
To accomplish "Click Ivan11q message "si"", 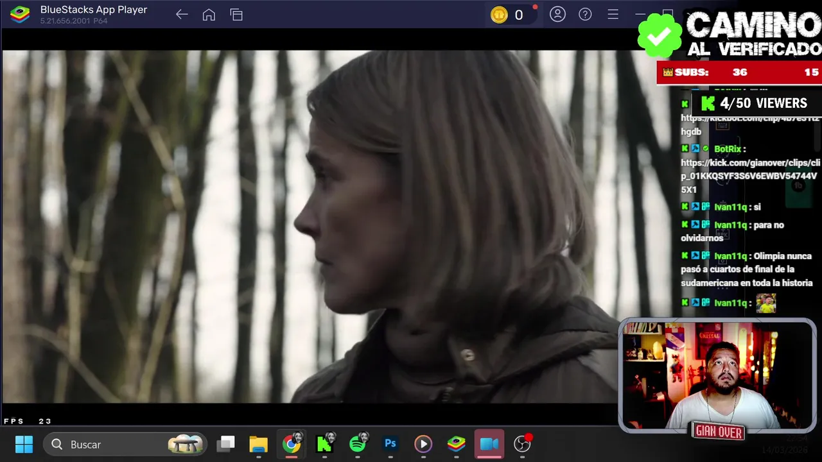I will [x=757, y=207].
